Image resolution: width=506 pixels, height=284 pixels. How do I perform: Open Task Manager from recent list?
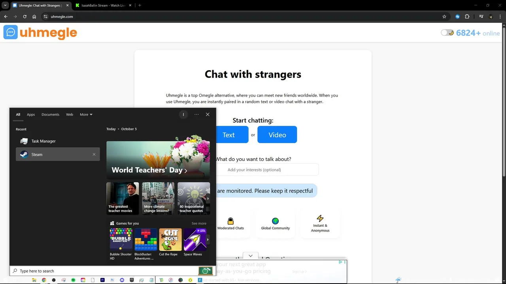click(x=58, y=141)
